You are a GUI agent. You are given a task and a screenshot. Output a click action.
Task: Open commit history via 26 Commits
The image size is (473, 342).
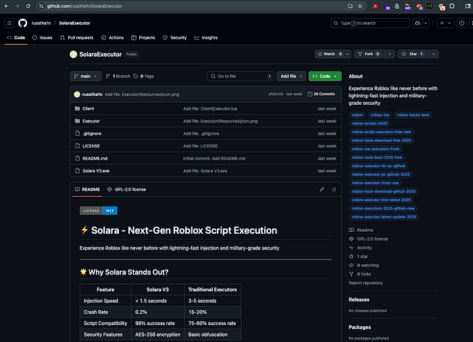click(x=321, y=94)
